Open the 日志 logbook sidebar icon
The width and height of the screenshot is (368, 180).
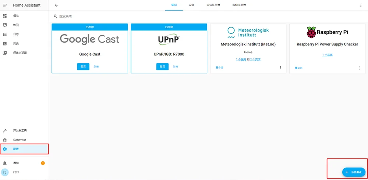[5, 34]
